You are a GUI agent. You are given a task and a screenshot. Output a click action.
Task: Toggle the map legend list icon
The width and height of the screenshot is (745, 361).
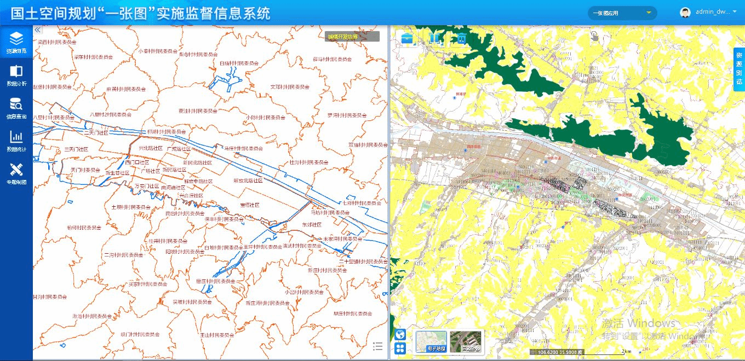click(377, 346)
